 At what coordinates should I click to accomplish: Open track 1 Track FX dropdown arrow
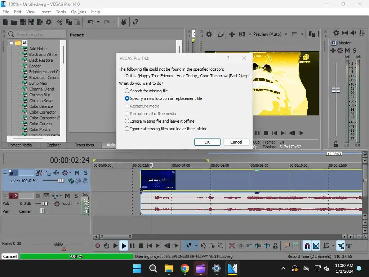tap(70, 173)
